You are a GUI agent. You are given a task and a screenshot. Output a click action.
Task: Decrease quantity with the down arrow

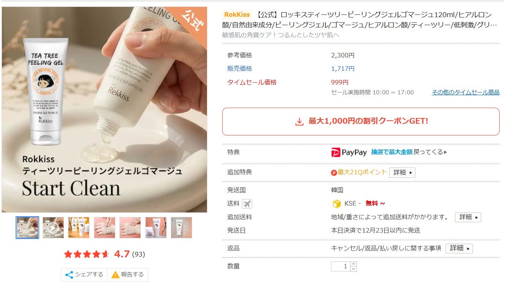pos(353,269)
